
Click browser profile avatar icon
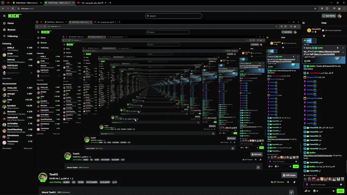(x=339, y=8)
